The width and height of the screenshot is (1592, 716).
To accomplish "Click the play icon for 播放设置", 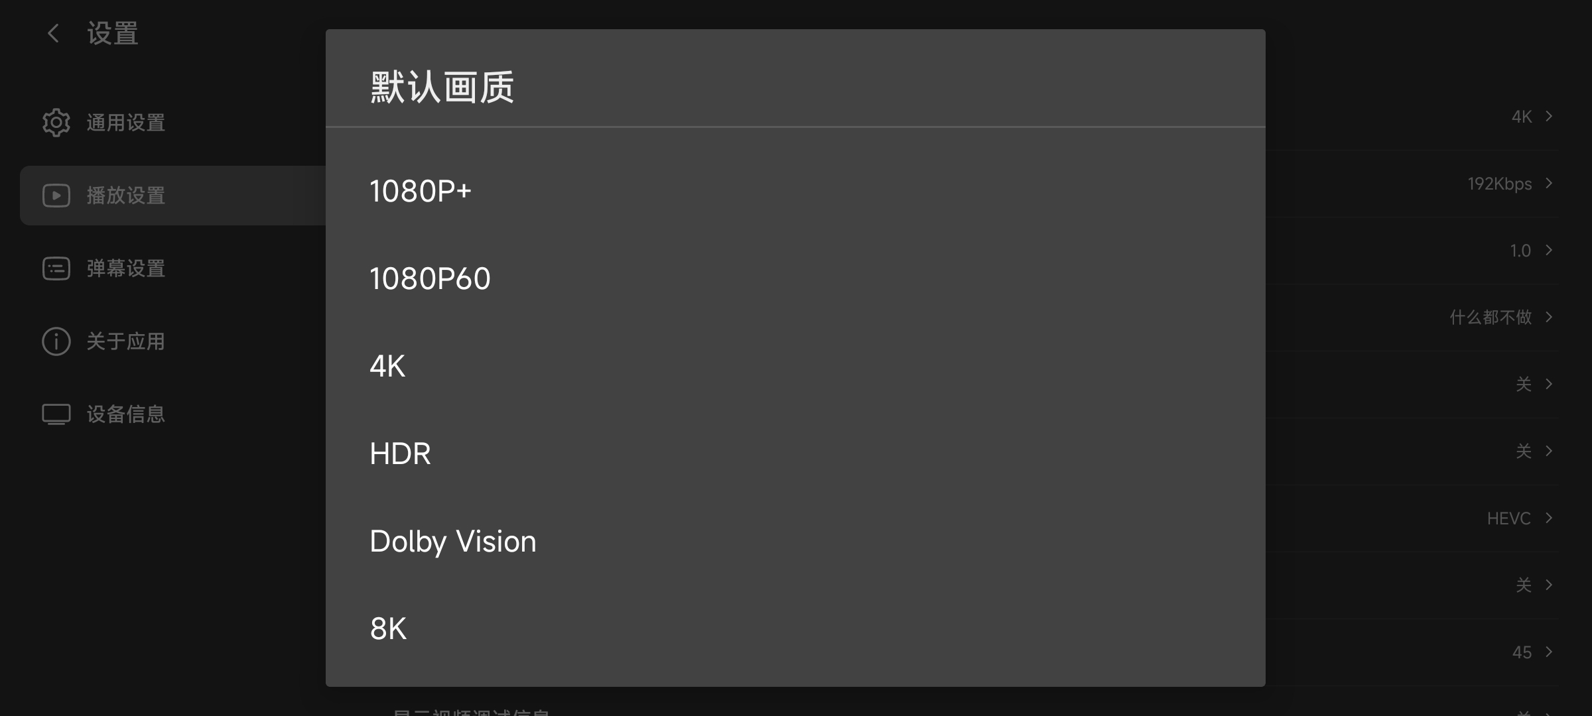I will [x=56, y=196].
